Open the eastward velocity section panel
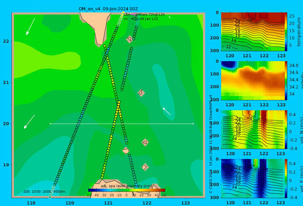Viewport: 303px width, 206px height. (253, 178)
